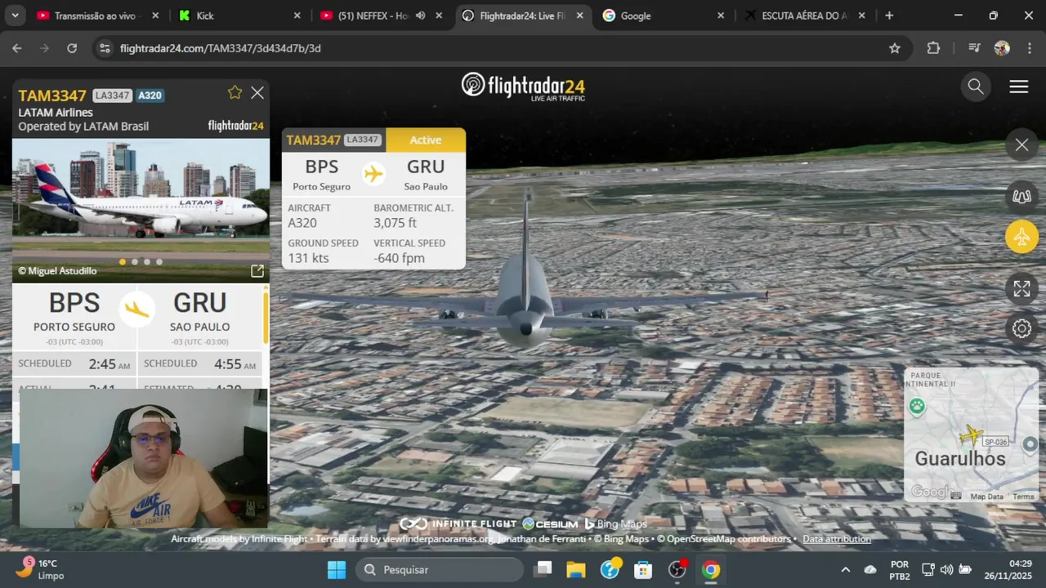Click the barometric altitude 3,075 ft

point(396,223)
